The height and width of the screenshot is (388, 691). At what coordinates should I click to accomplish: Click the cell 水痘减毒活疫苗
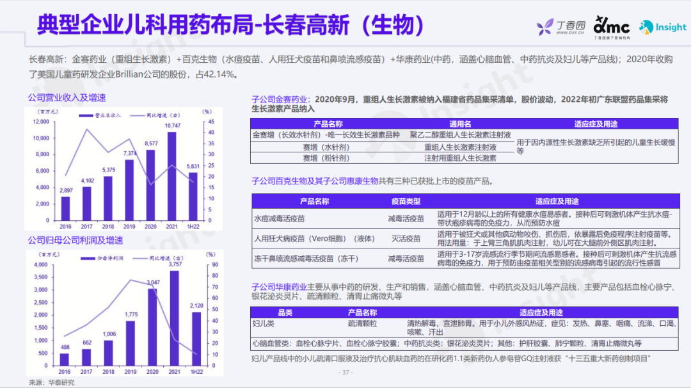click(x=279, y=219)
